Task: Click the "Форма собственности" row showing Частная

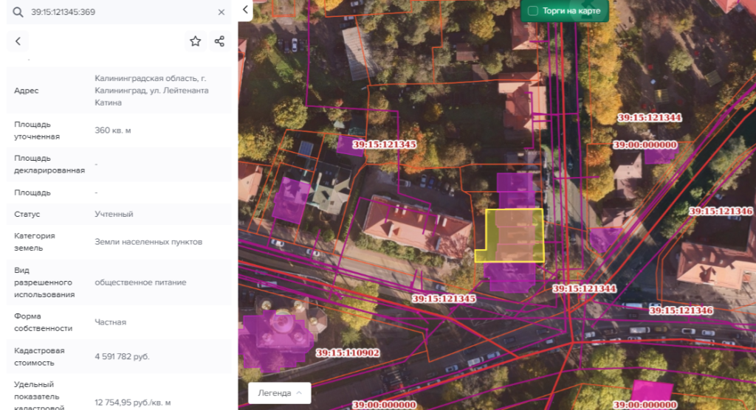Action: click(118, 322)
